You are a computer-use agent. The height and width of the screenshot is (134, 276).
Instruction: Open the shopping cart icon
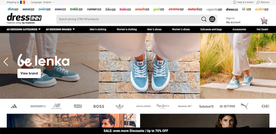point(264,21)
